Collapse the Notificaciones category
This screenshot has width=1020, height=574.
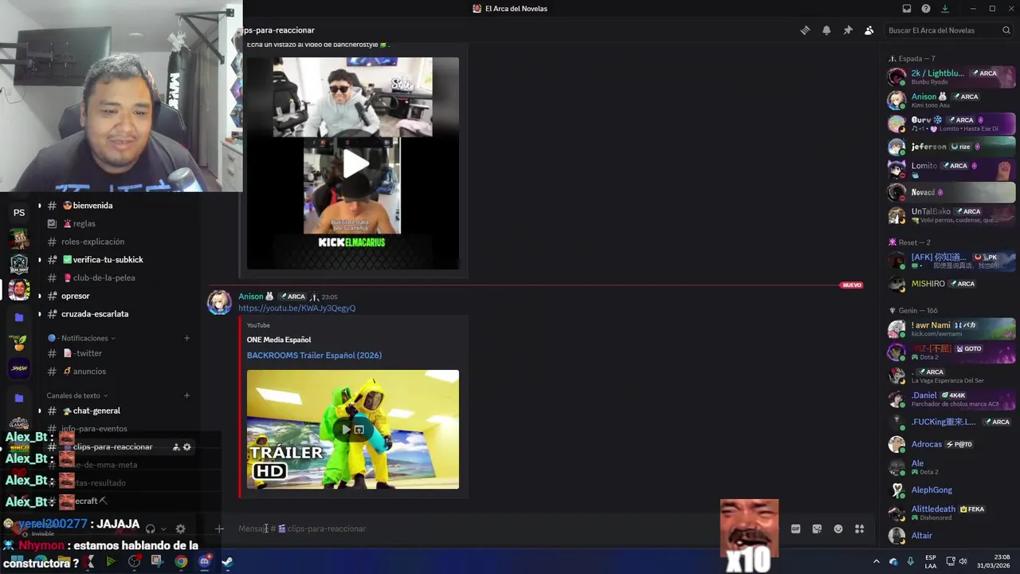(x=81, y=338)
